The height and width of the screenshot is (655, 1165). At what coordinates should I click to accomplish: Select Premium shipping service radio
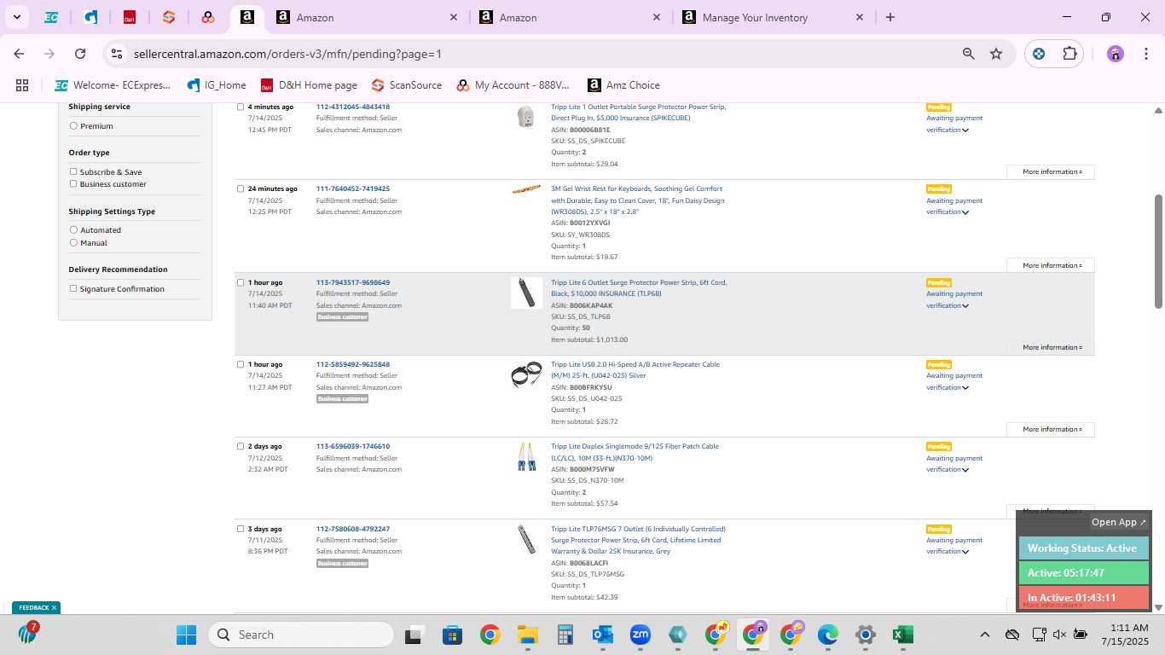click(x=73, y=126)
